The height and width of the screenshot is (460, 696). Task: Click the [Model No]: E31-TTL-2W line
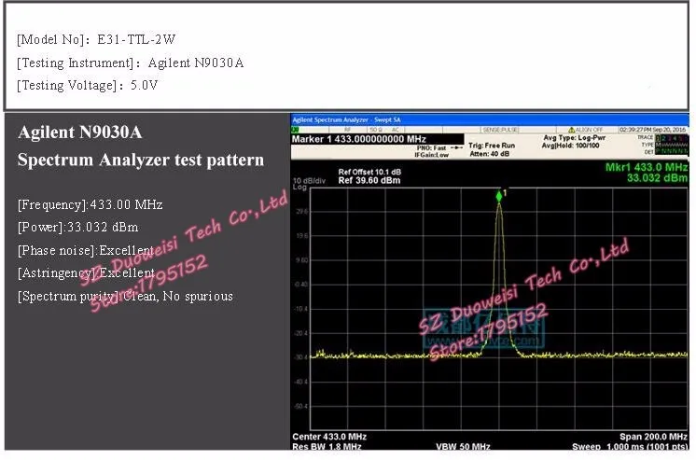click(x=96, y=39)
